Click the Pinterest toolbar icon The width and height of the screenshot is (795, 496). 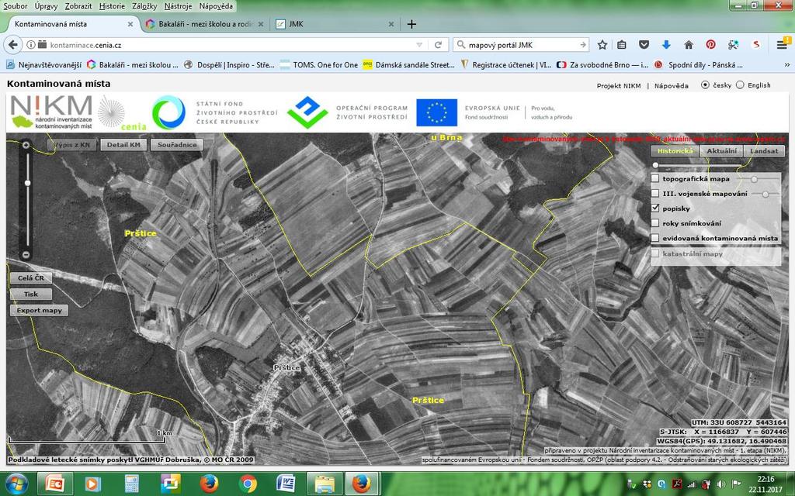click(x=711, y=45)
